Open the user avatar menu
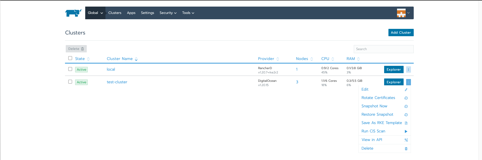Viewport: 482px width, 160px height. (x=403, y=13)
